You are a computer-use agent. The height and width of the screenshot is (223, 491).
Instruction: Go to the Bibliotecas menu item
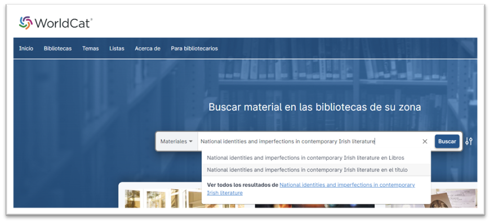(58, 49)
